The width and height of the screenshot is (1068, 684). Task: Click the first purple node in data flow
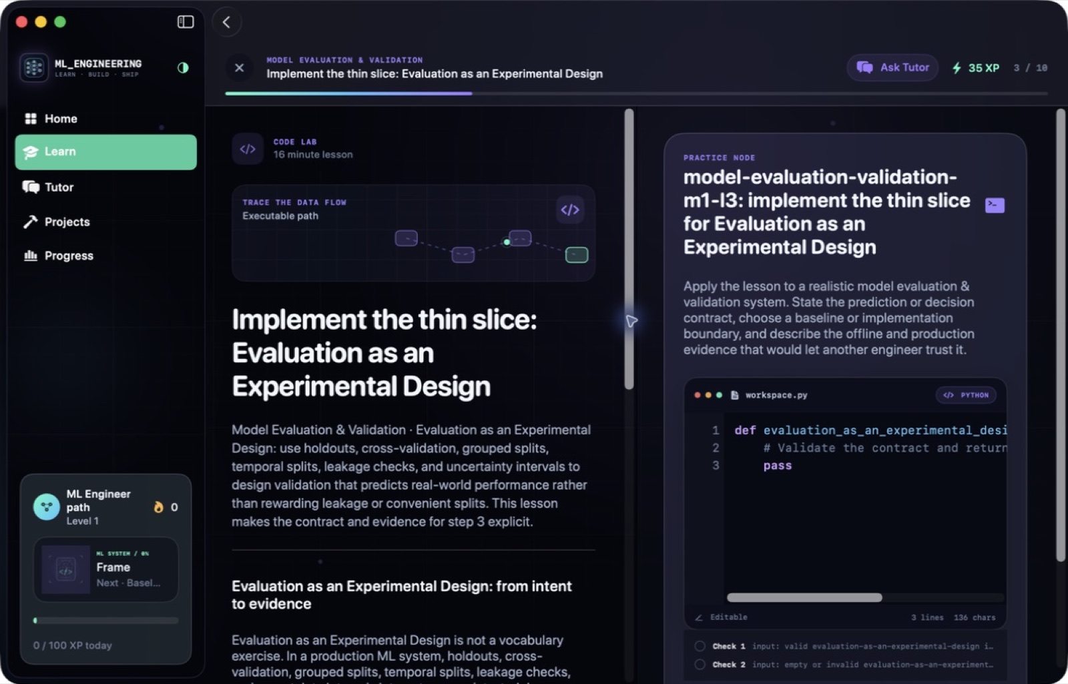click(406, 238)
